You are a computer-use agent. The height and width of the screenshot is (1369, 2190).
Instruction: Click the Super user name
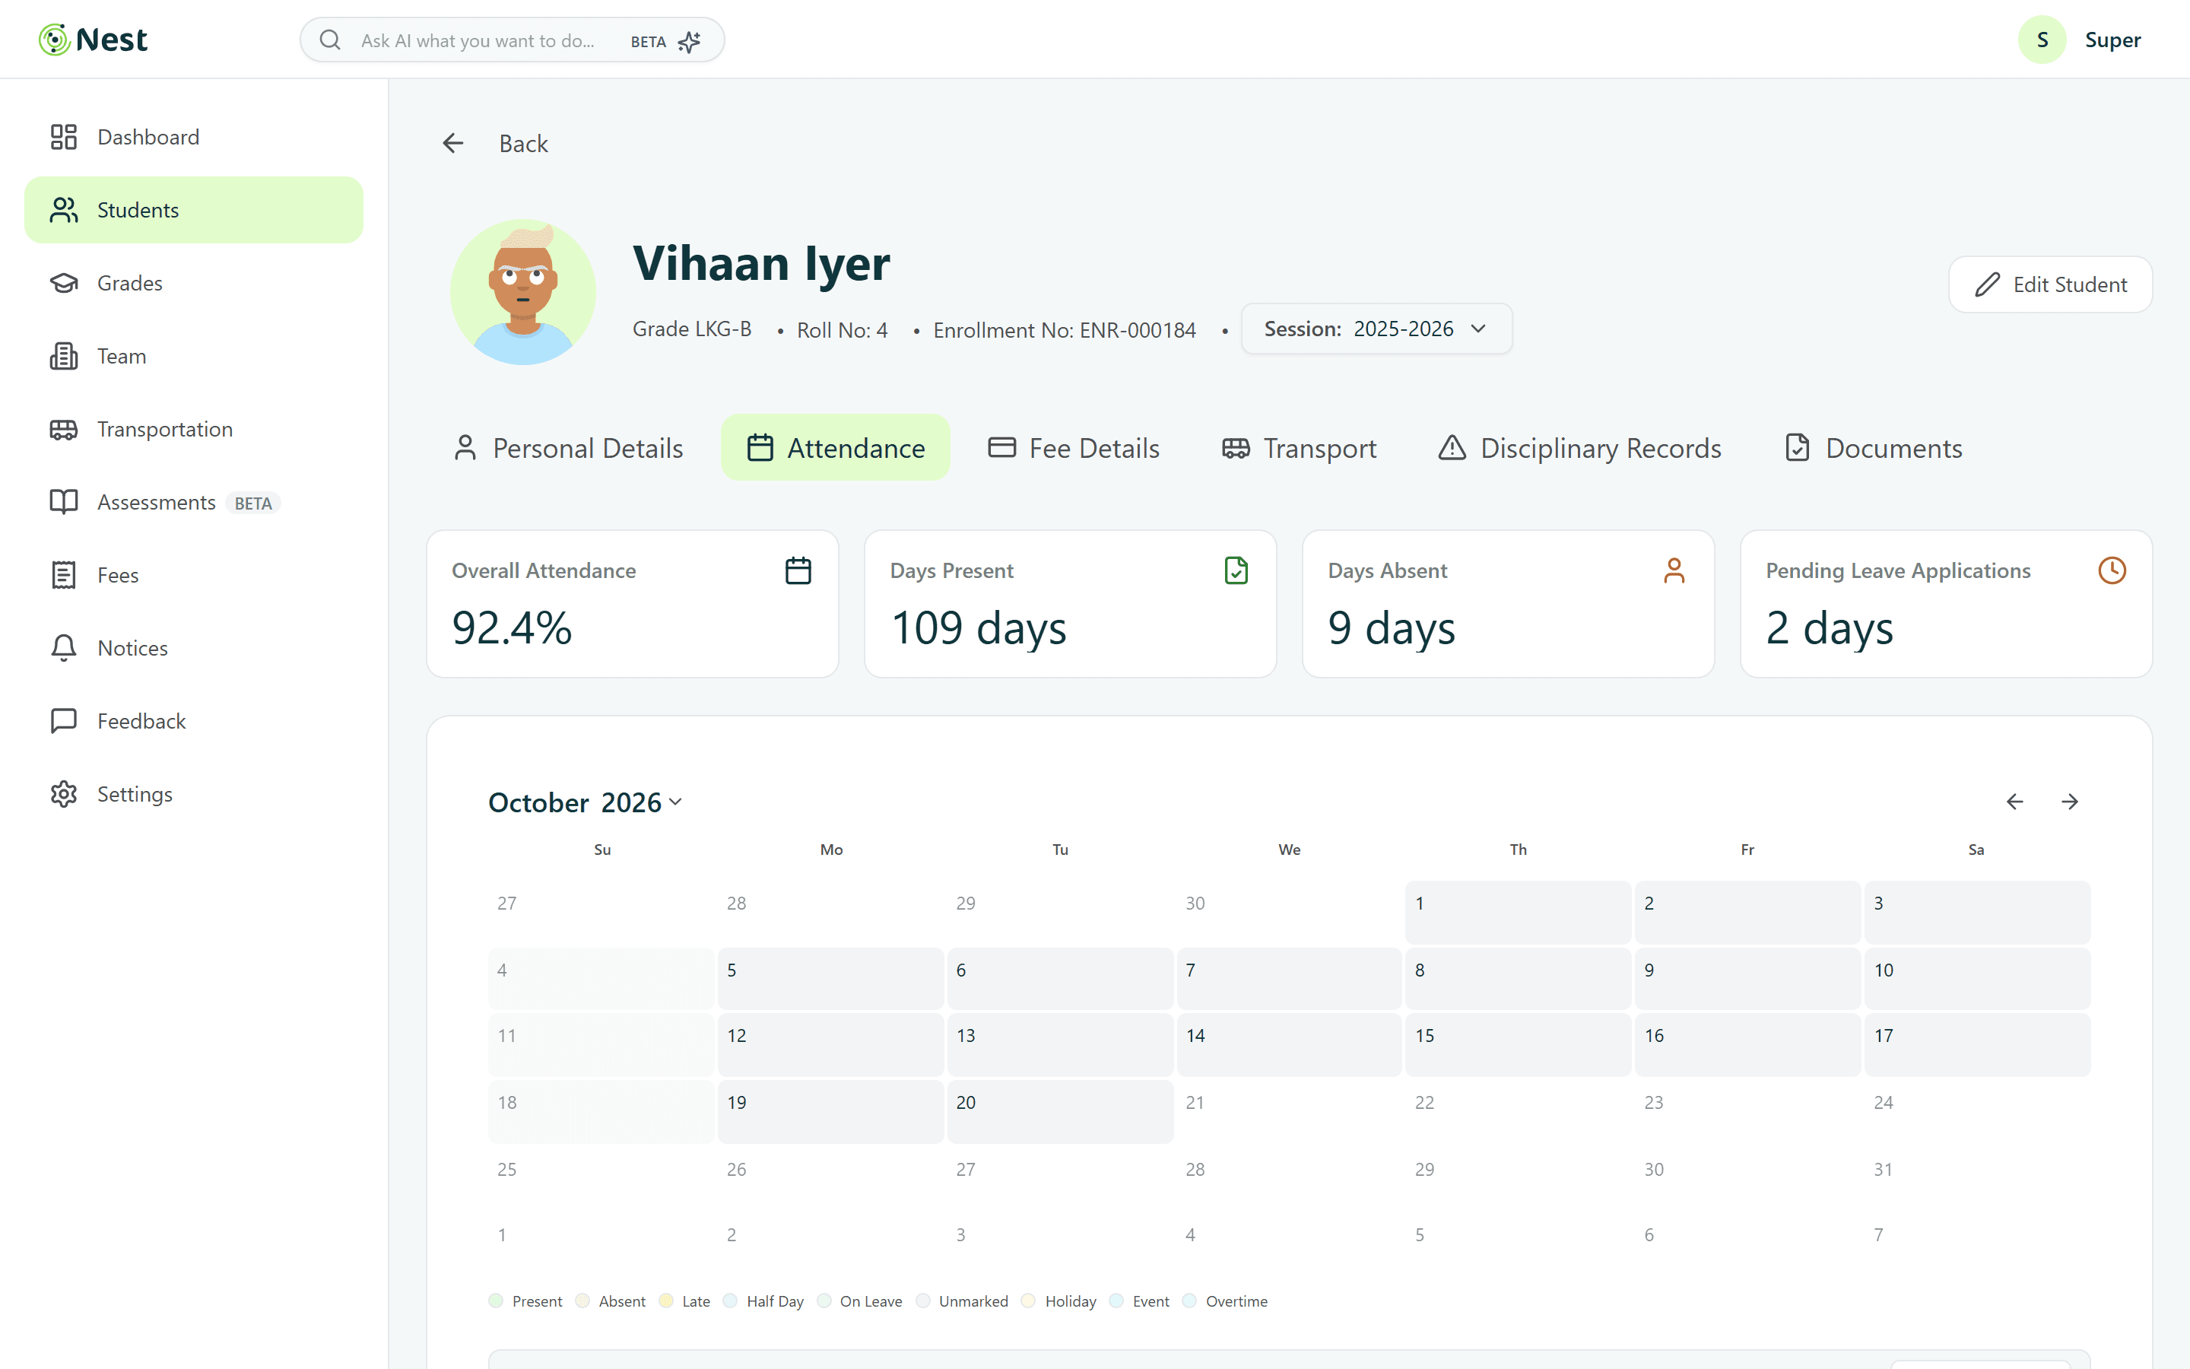click(x=2112, y=40)
